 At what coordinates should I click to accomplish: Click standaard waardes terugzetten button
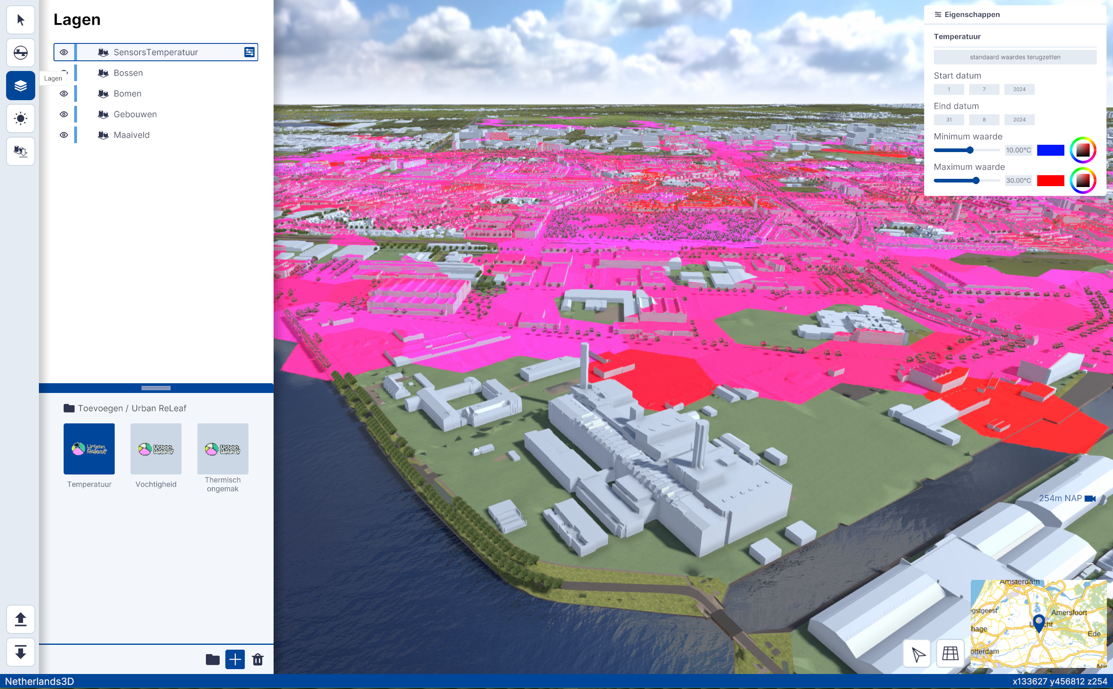point(1015,57)
